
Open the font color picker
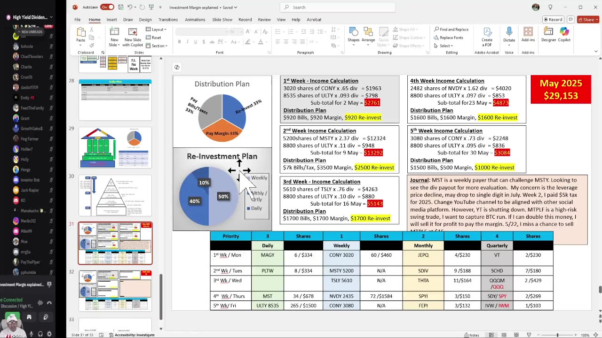tap(261, 42)
